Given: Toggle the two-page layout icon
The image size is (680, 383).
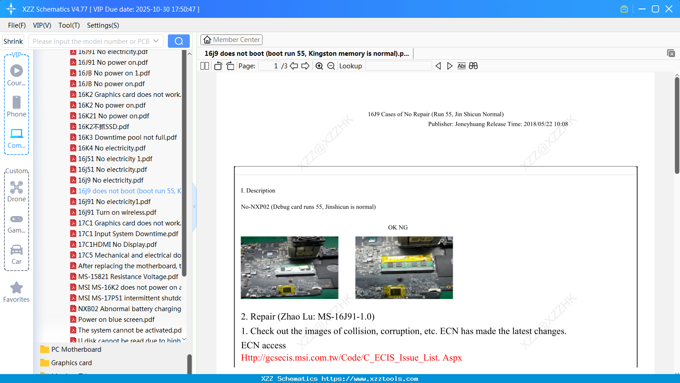Looking at the screenshot, I should coord(205,66).
